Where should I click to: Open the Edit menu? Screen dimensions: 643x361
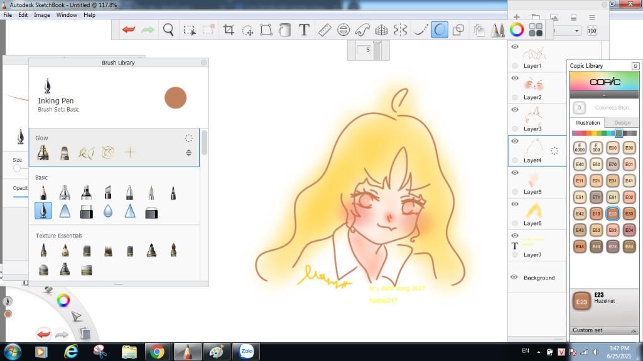[23, 15]
